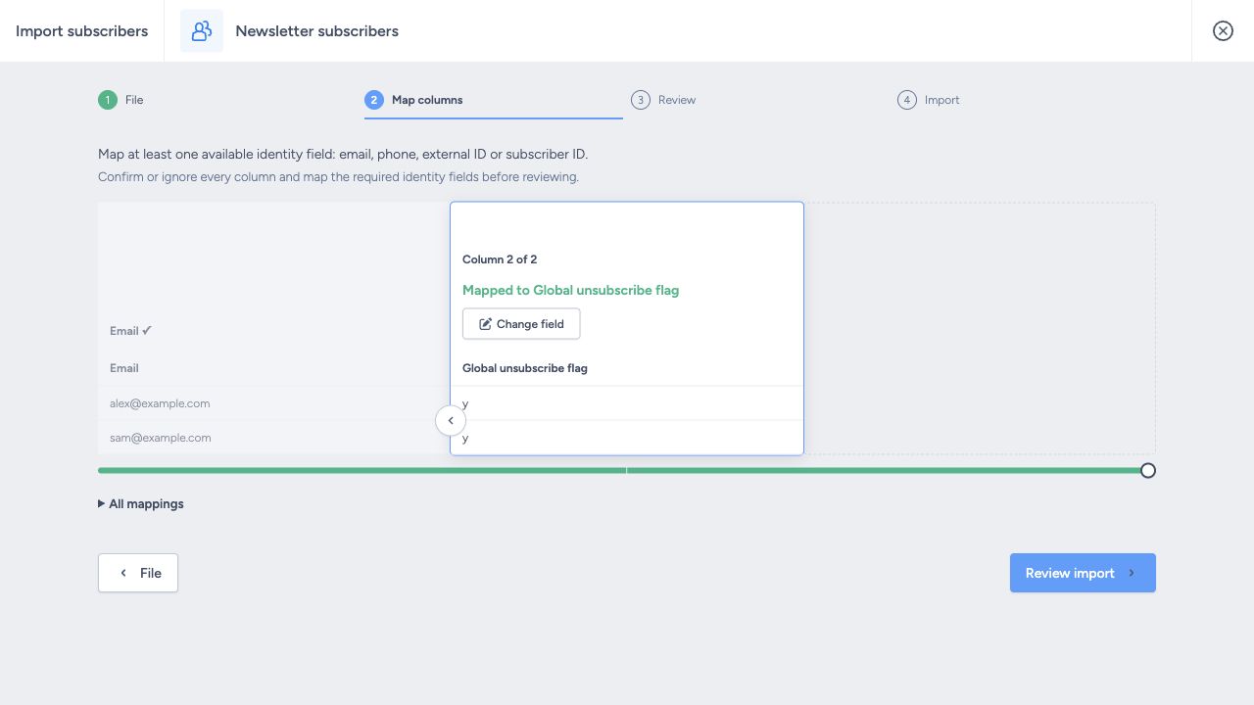Click the 'Column 2 of 2' label
This screenshot has height=705, width=1254.
500,259
